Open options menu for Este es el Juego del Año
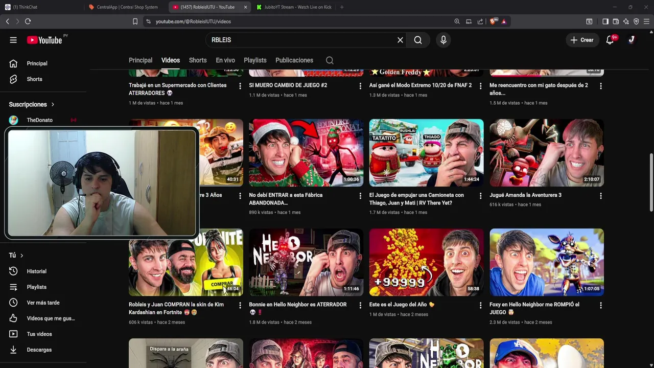The image size is (654, 368). (480, 305)
